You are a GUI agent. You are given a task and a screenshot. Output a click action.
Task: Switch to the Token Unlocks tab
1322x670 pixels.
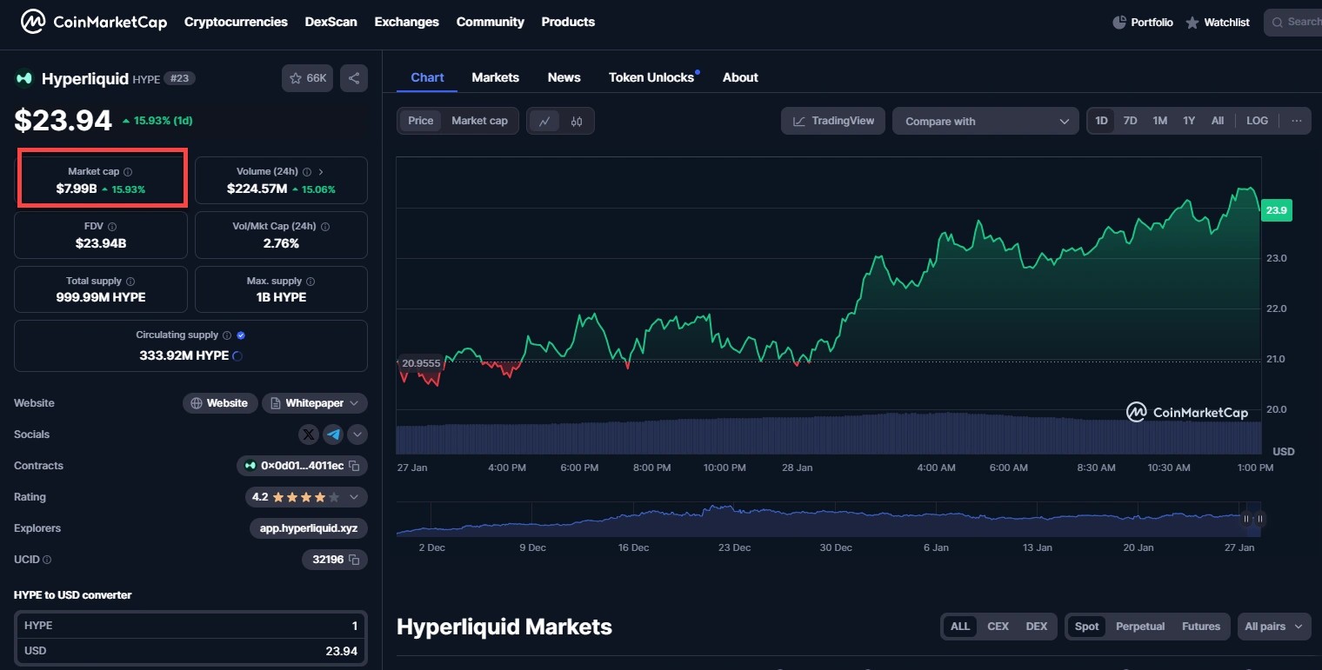tap(651, 77)
